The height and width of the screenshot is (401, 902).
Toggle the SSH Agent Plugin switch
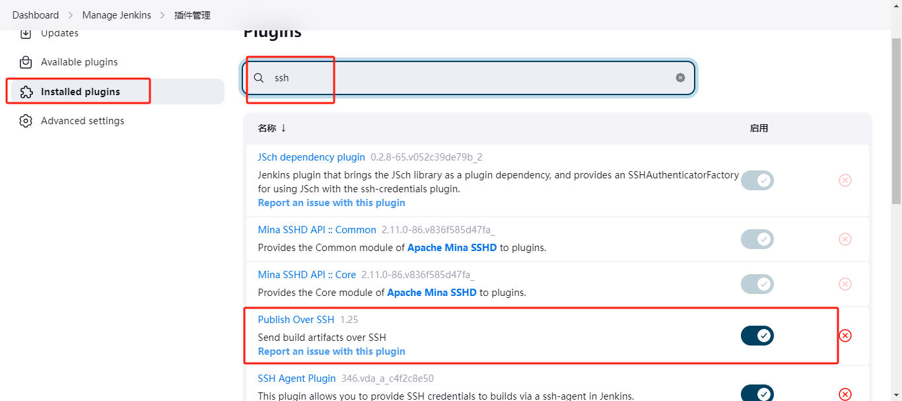coord(757,394)
